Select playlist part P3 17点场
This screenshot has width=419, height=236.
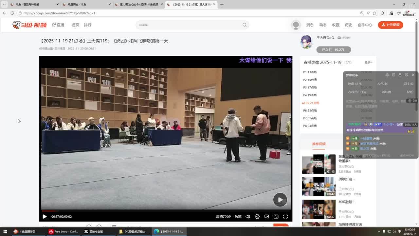310,88
